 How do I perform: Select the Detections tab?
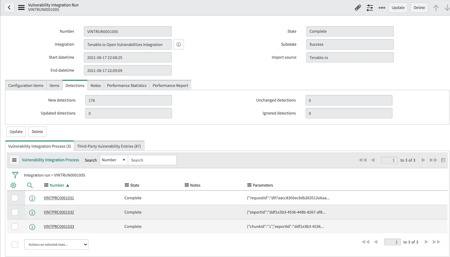click(x=75, y=85)
